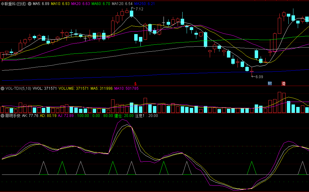Open the 港 marker icon
This screenshot has width=309, height=192.
pyautogui.click(x=283, y=83)
